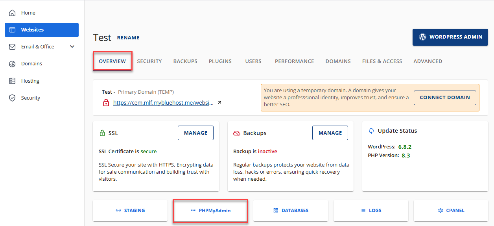Screen dimensions: 494x226
Task: Open the temporary domain URL link
Action: 163,103
